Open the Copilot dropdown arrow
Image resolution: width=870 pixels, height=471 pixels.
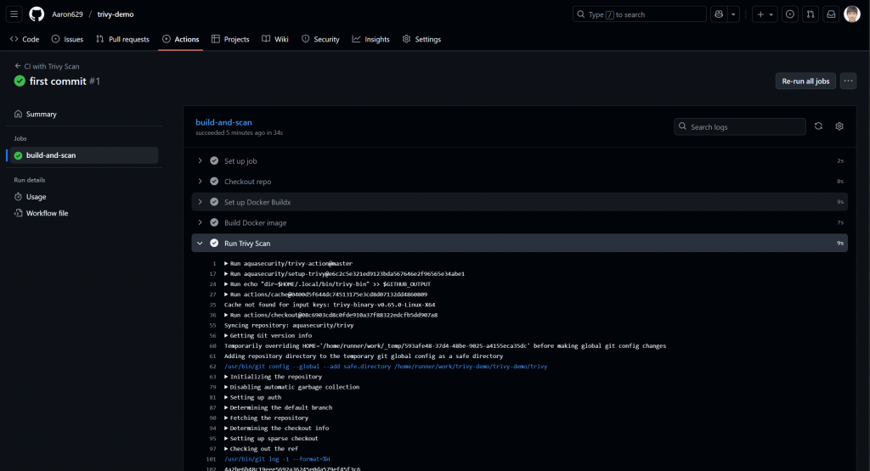[x=733, y=14]
